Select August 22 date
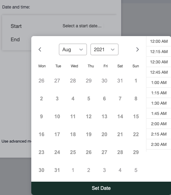 coord(136,134)
